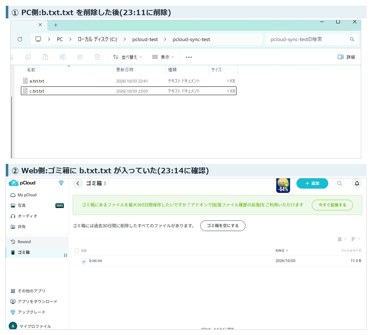Open the 表示 view dropdown

pos(163,57)
